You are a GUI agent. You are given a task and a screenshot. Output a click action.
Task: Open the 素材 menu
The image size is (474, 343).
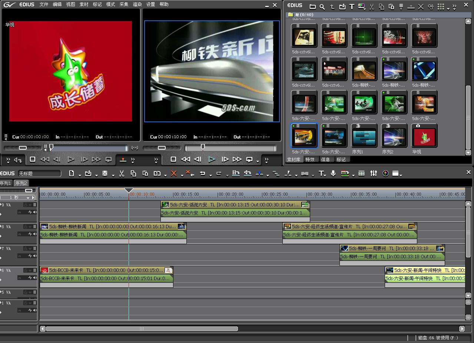pos(84,4)
